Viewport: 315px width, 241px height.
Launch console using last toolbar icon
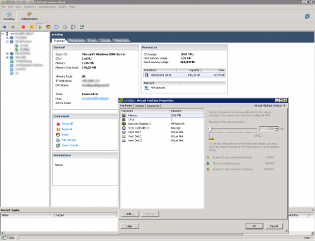click(x=82, y=27)
